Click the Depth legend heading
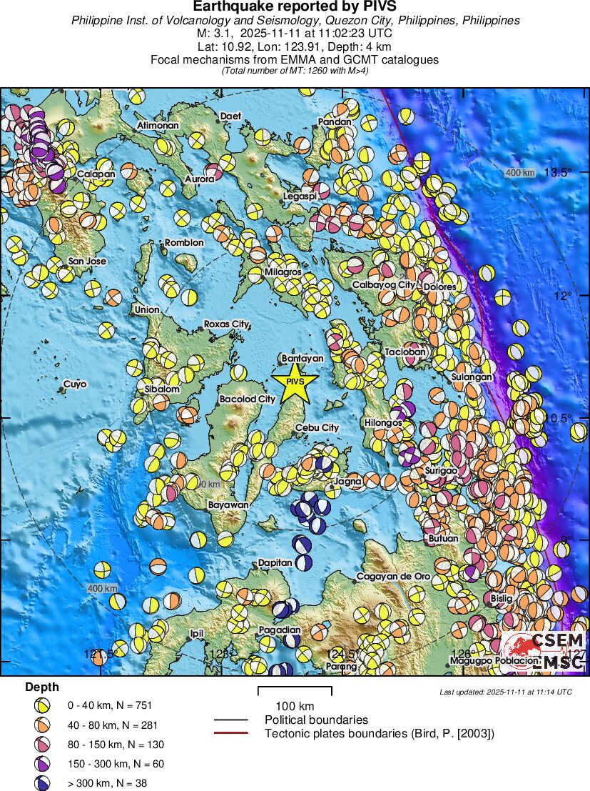Image resolution: width=590 pixels, height=791 pixels. coord(42,687)
